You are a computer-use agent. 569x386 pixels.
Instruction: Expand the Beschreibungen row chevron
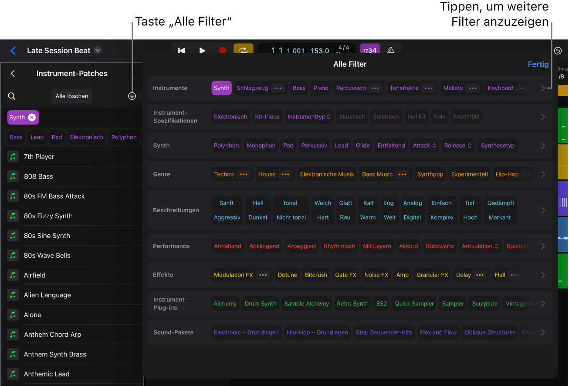(543, 210)
